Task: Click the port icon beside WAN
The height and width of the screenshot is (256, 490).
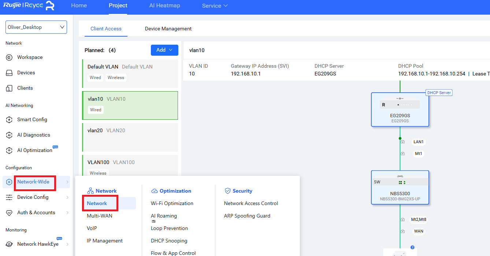Action: [402, 231]
